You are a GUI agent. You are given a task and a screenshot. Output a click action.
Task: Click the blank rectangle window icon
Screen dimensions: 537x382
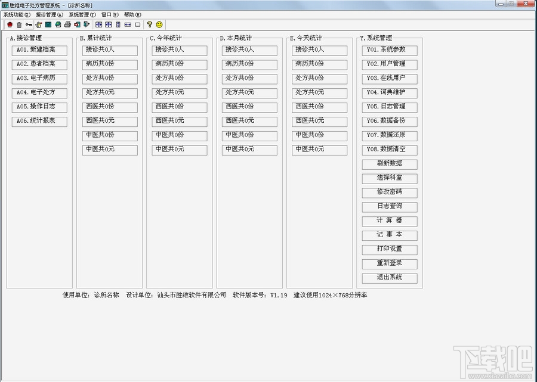pyautogui.click(x=138, y=24)
